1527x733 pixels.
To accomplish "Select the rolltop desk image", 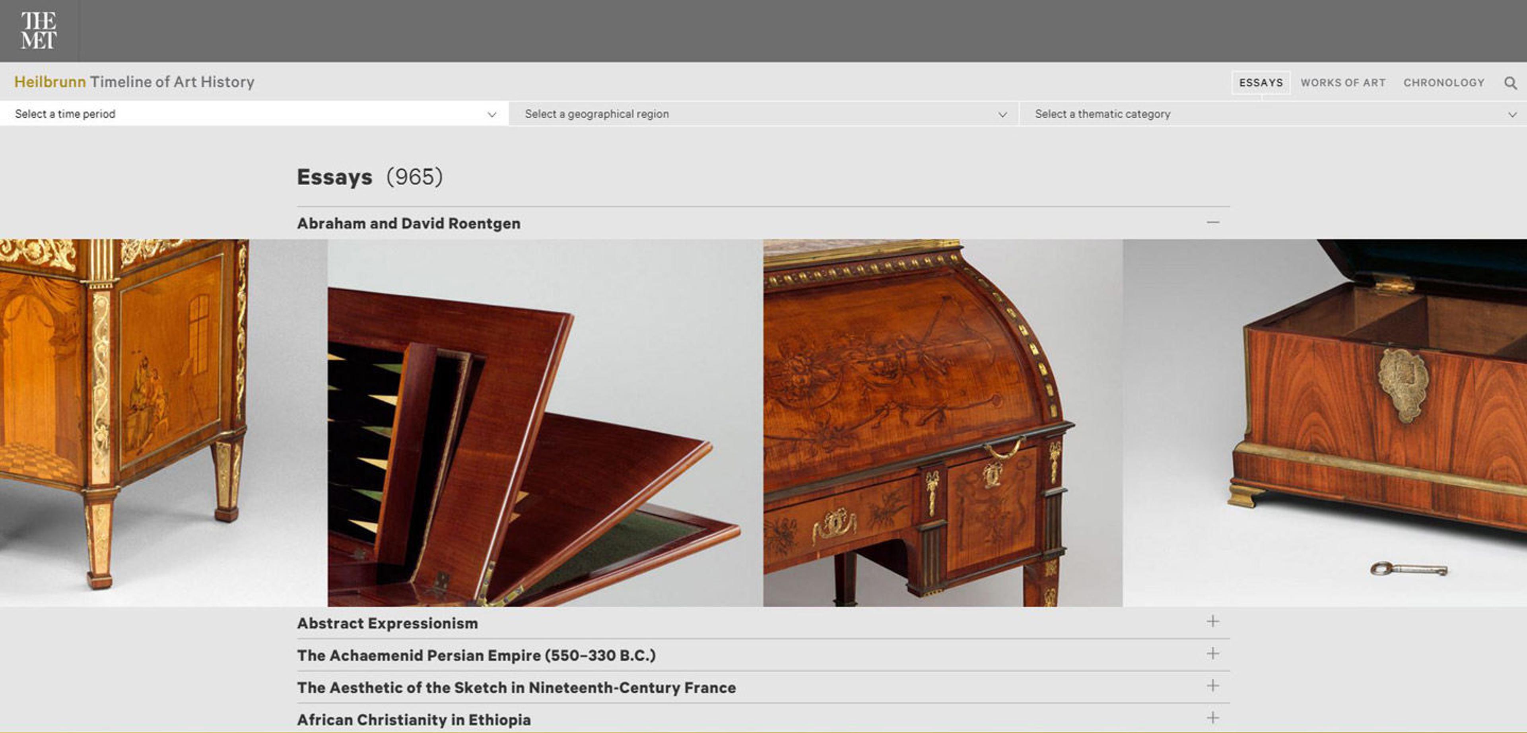I will (942, 422).
